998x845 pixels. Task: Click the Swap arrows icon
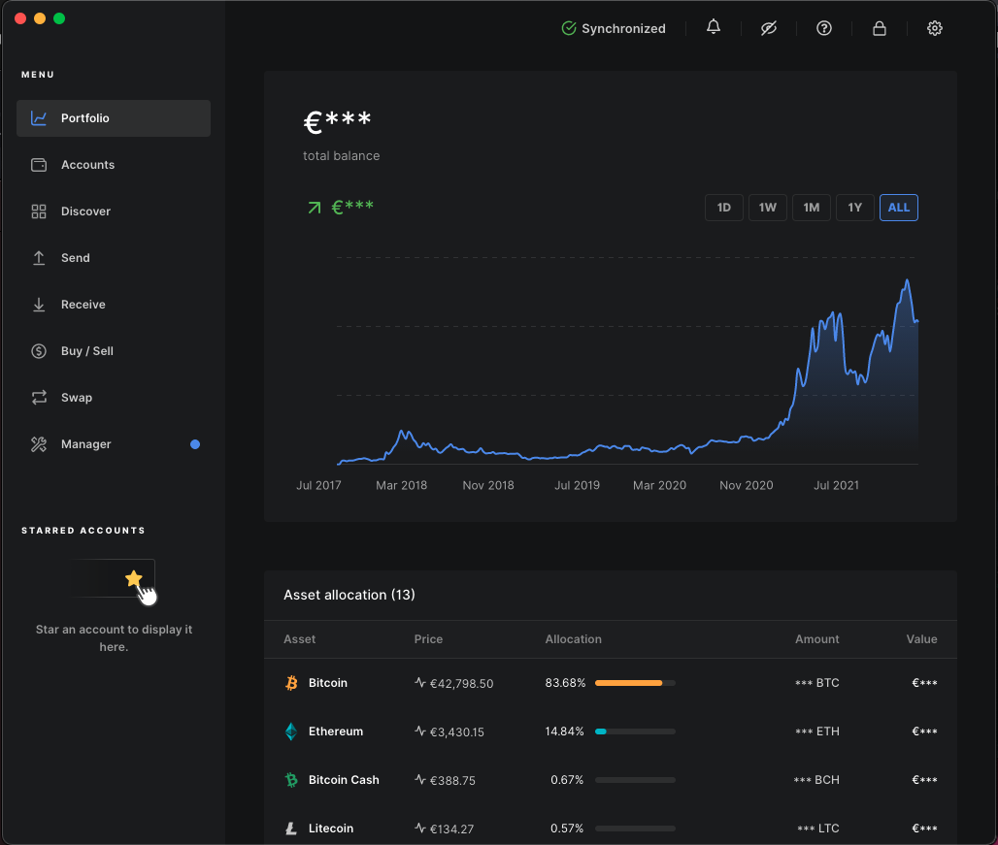tap(39, 398)
